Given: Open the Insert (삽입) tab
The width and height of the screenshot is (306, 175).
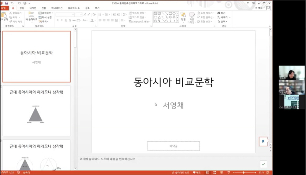Looking at the screenshot, I should pyautogui.click(x=22, y=8).
